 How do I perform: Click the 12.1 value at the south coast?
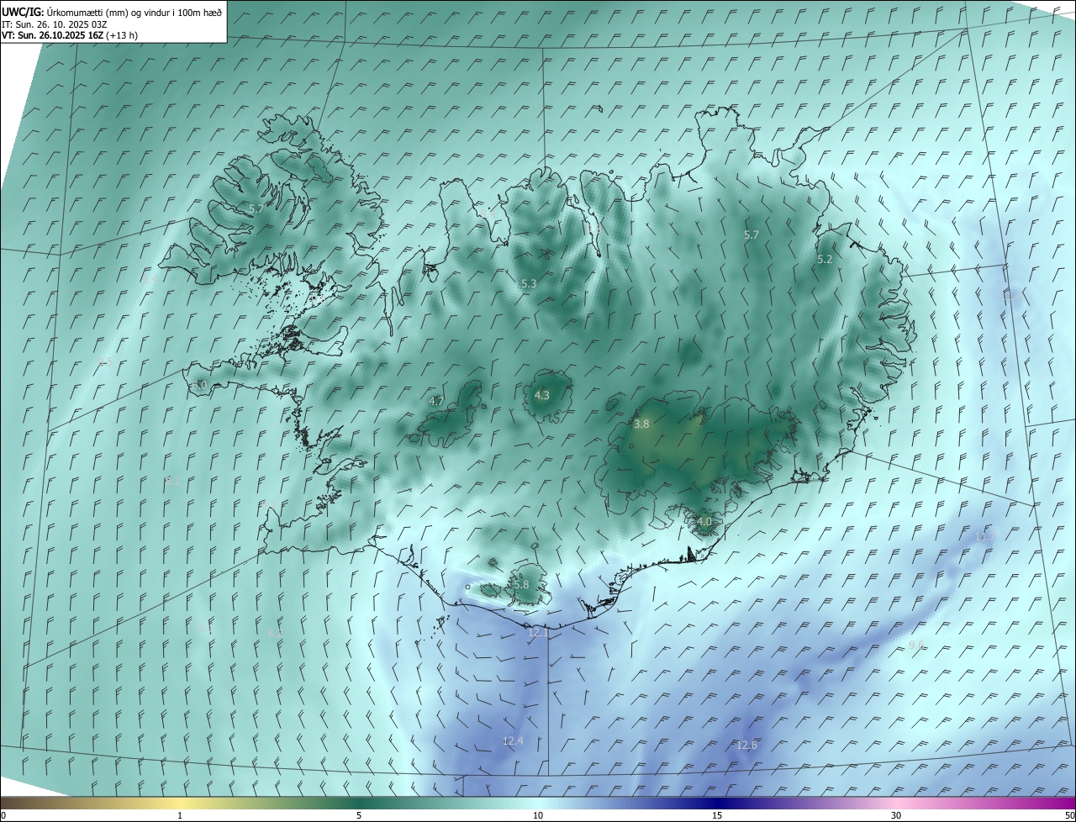click(x=538, y=632)
